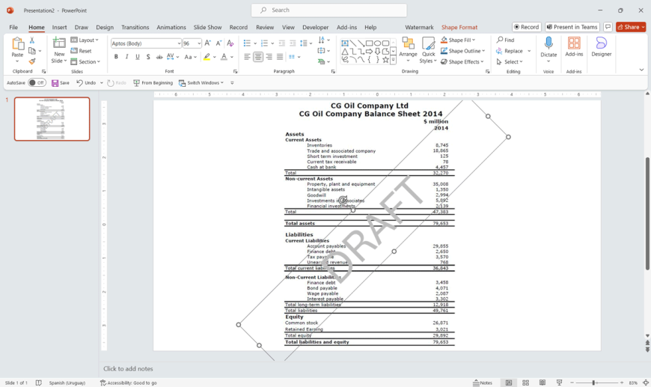651x387 pixels.
Task: Open the Arrange menu
Action: click(408, 50)
